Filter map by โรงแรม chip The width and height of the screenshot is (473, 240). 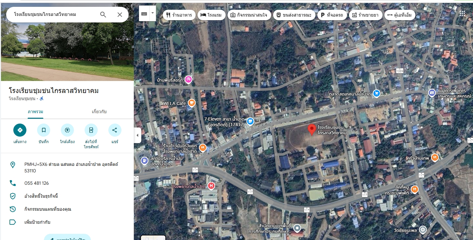pyautogui.click(x=211, y=15)
